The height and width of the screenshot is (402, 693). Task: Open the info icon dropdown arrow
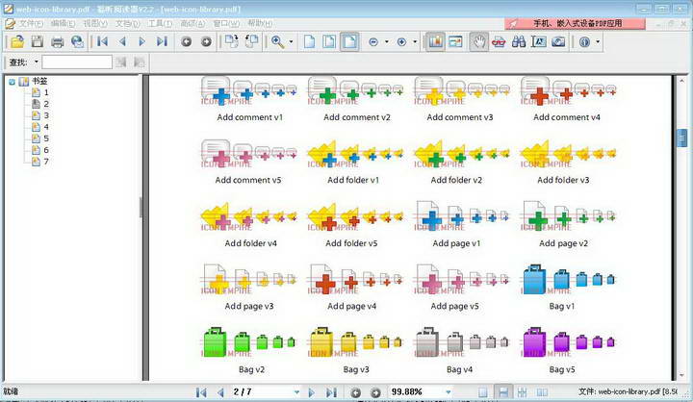(x=598, y=42)
